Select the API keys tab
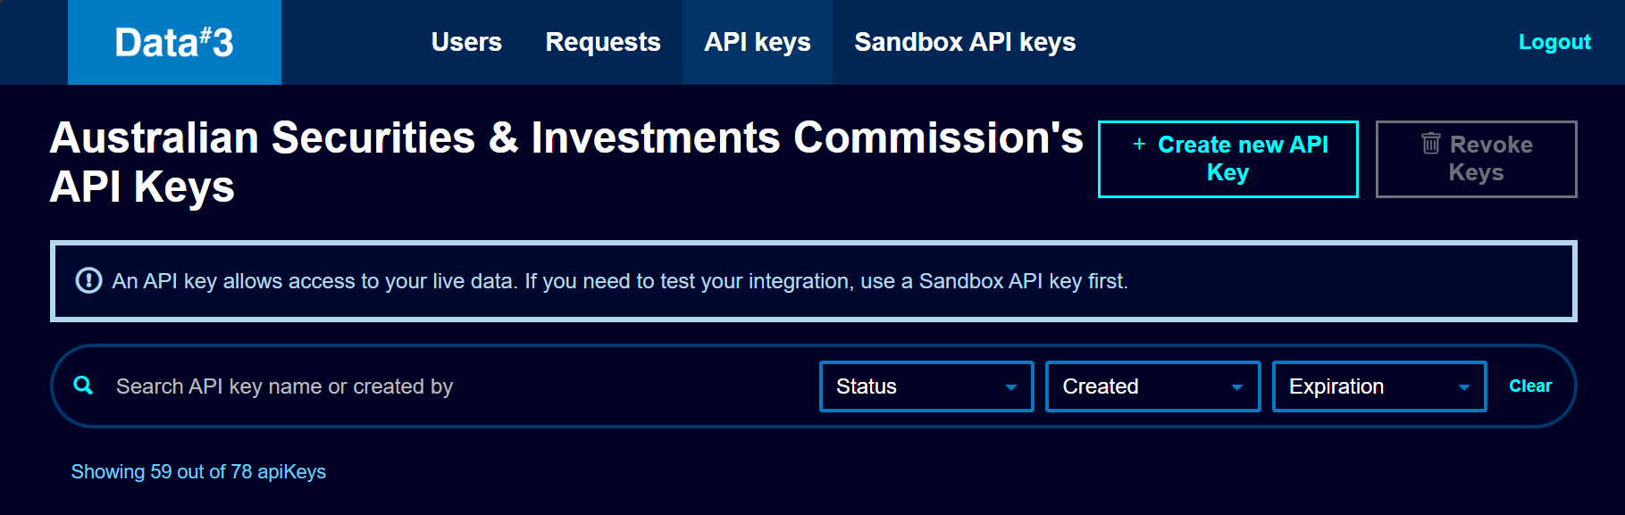1625x515 pixels. point(758,42)
